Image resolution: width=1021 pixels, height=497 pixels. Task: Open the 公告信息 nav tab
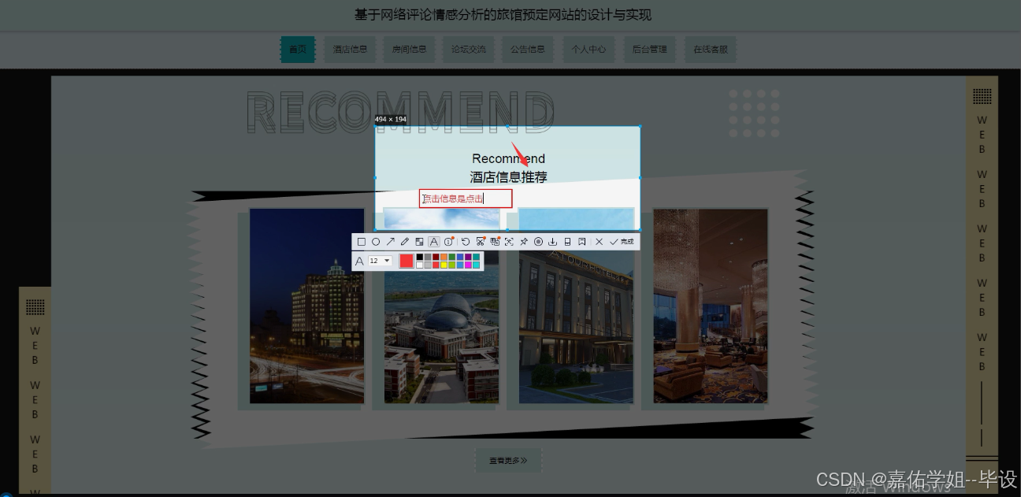[528, 49]
